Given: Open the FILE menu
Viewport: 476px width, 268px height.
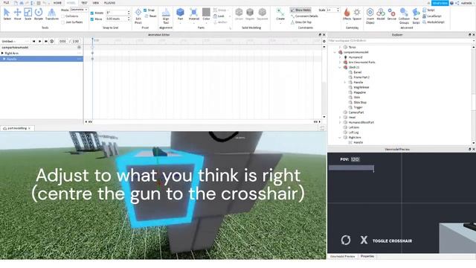Looking at the screenshot, I should [6, 3].
